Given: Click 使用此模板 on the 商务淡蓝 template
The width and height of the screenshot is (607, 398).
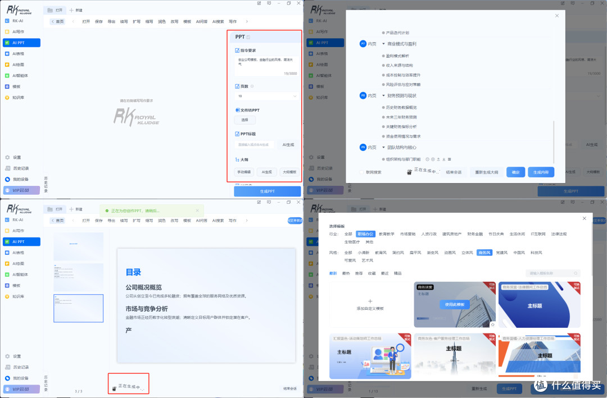Looking at the screenshot, I should point(455,304).
